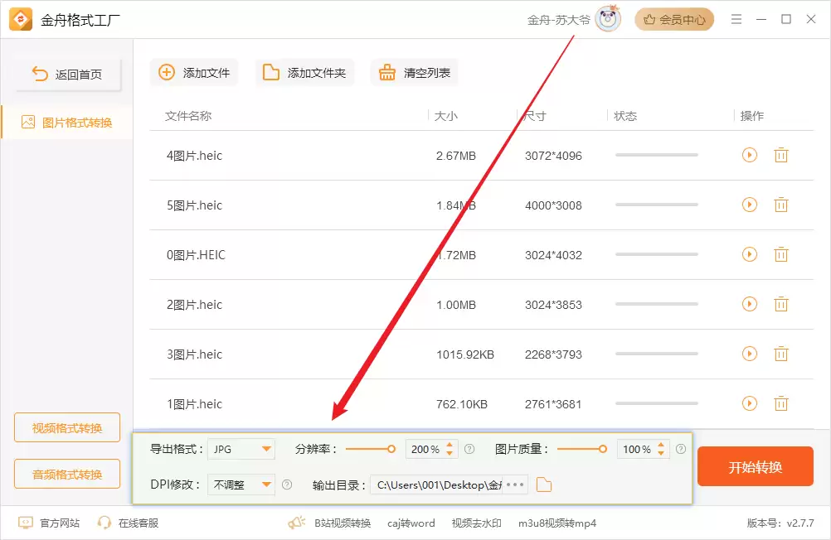Switch to 视频格式转换
Viewport: 831px width, 540px height.
click(67, 427)
